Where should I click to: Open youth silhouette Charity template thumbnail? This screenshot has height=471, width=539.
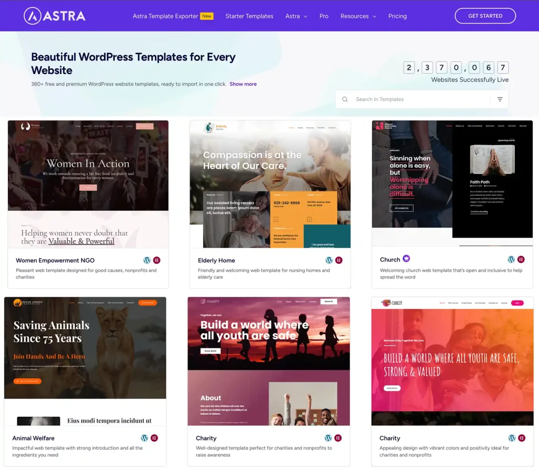[269, 362]
